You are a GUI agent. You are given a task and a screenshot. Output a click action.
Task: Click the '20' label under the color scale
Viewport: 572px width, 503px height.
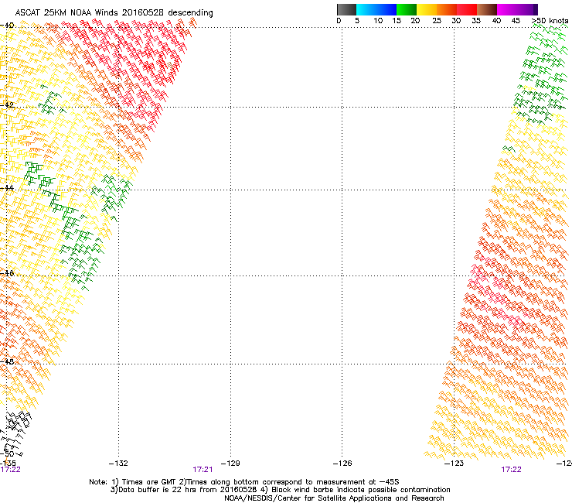point(415,21)
